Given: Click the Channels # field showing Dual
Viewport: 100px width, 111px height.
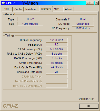Looking at the screenshot, I should pos(83,19).
